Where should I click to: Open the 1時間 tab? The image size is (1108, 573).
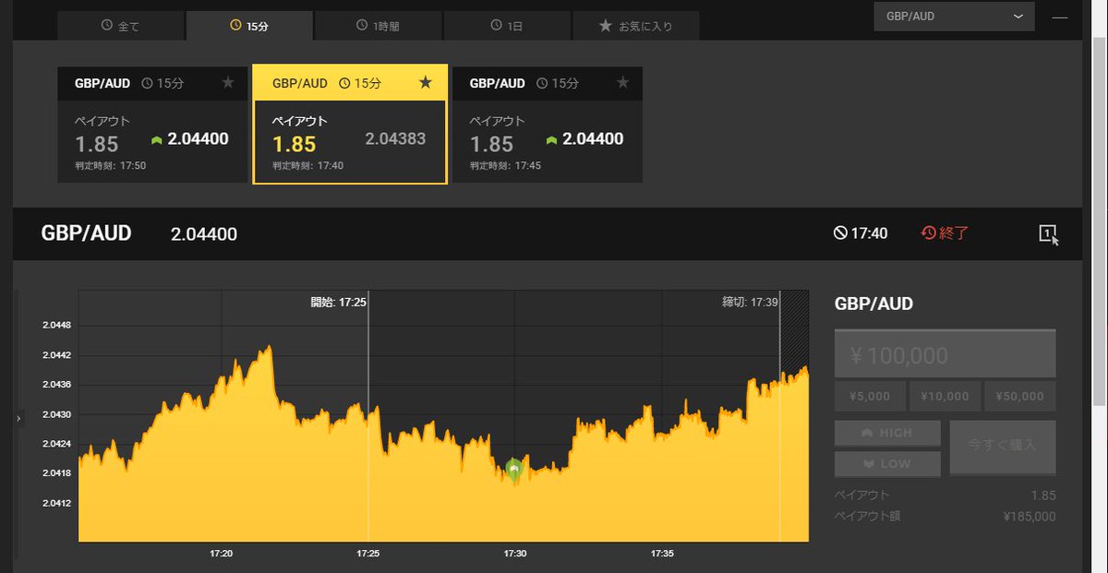[378, 26]
